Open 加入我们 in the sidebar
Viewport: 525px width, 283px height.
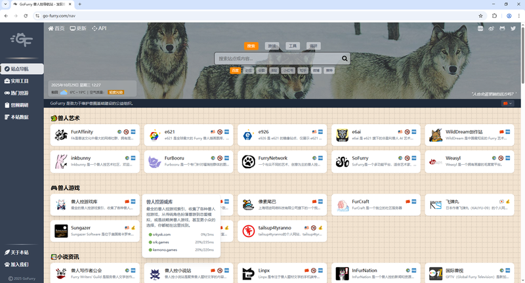(x=22, y=265)
